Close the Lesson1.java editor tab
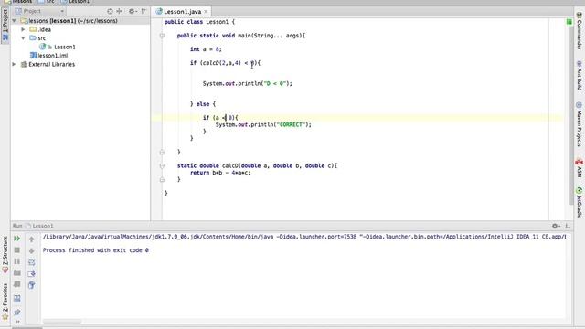585x329 pixels. click(x=206, y=12)
